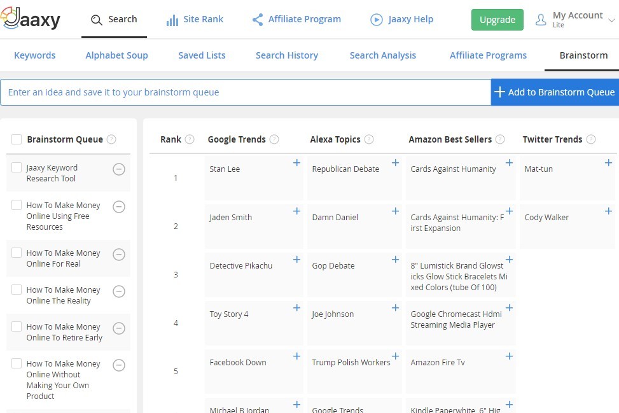619x413 pixels.
Task: Check 'Online Using Free Resources' item
Action: coord(17,205)
